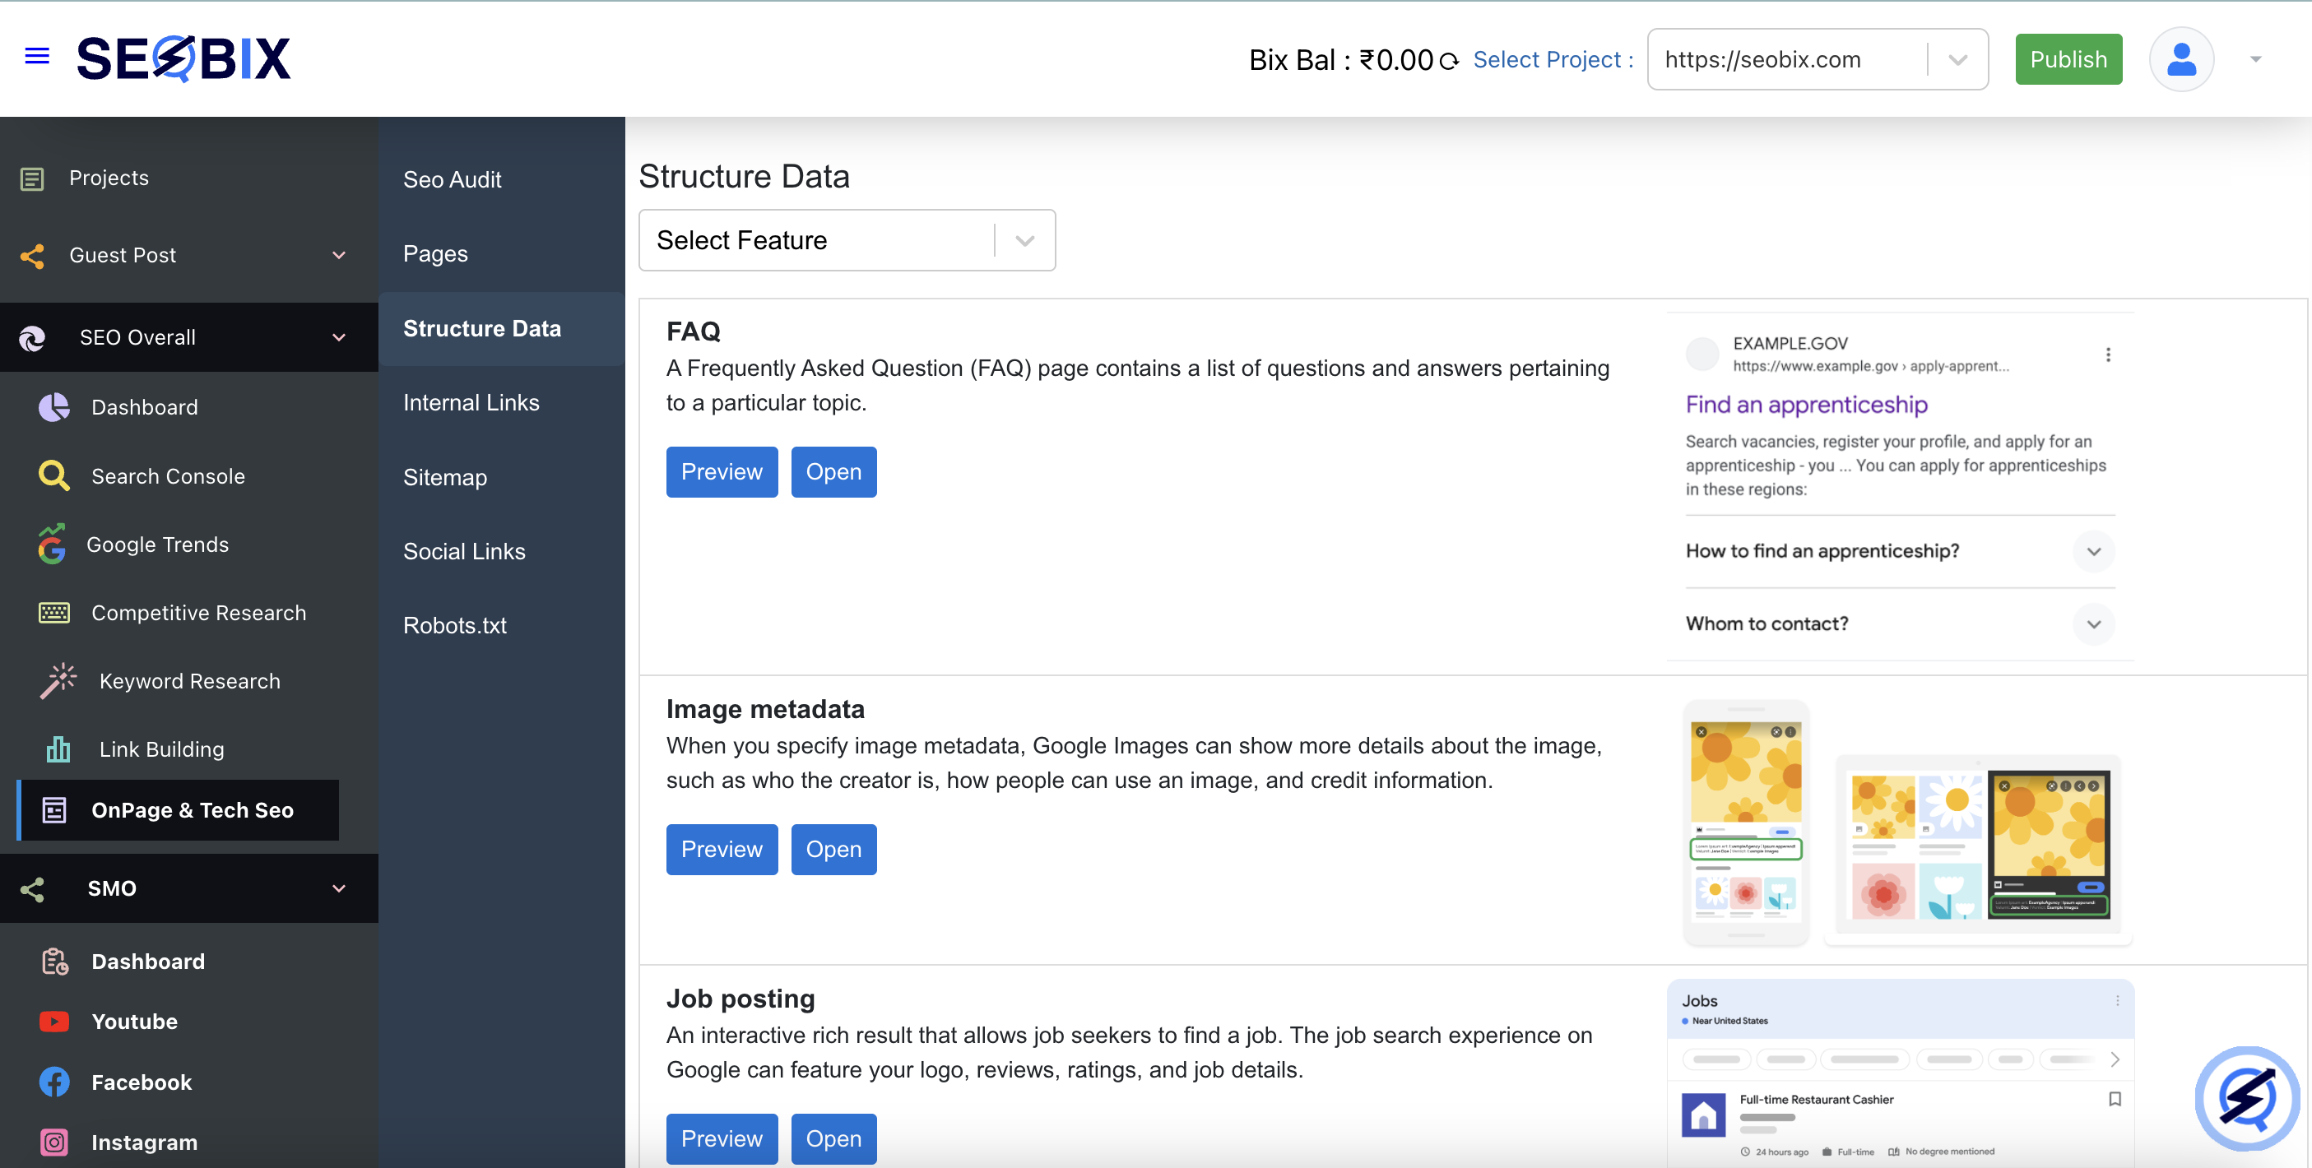The width and height of the screenshot is (2312, 1168).
Task: Preview the Job posting feature
Action: (722, 1138)
